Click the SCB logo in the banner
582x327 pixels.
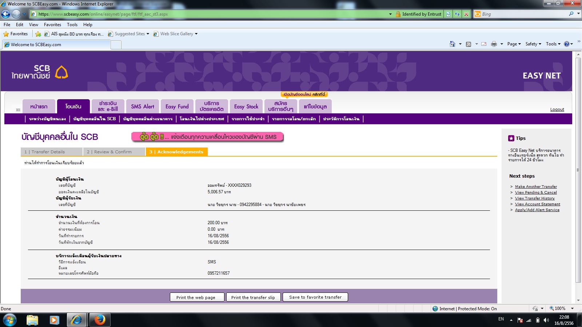40,72
